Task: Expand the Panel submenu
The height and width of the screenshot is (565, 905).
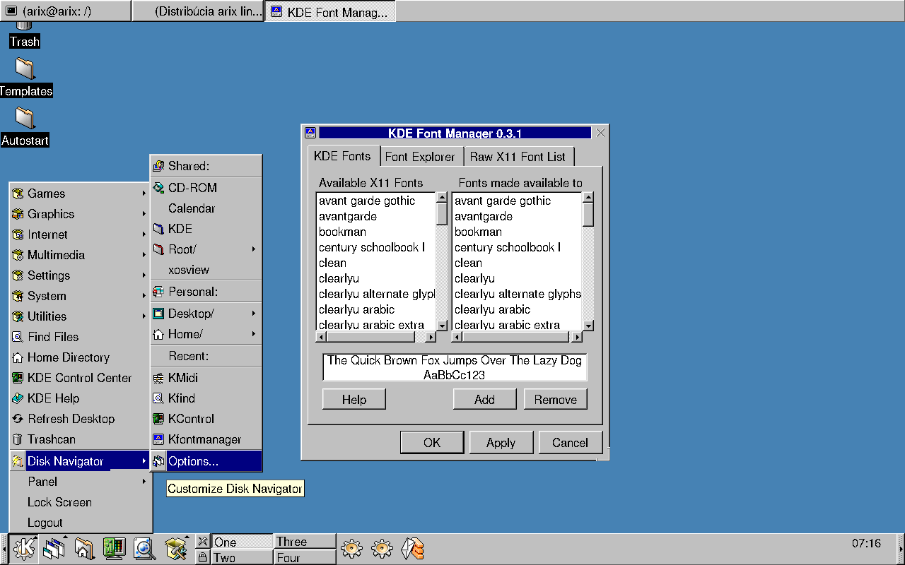Action: pyautogui.click(x=81, y=482)
